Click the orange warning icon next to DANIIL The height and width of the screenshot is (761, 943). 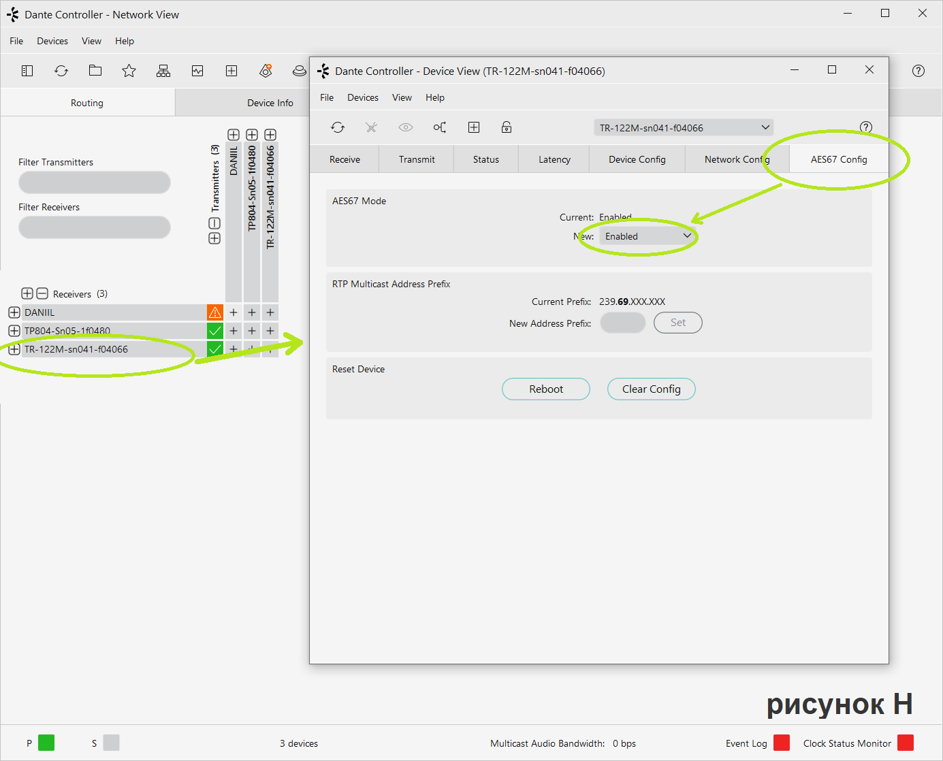(x=215, y=312)
